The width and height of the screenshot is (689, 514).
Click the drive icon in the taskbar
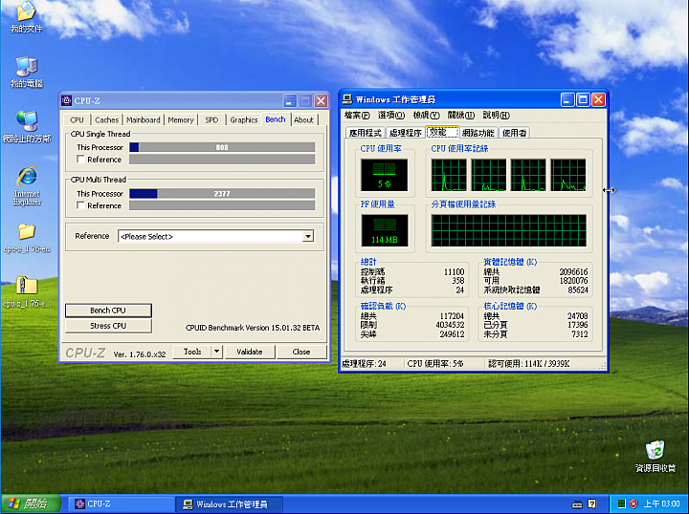click(x=577, y=504)
